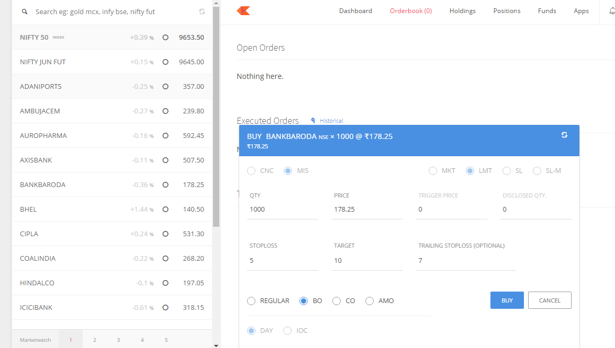This screenshot has height=348, width=615.
Task: Click the refresh icon in search bar
Action: [x=202, y=11]
